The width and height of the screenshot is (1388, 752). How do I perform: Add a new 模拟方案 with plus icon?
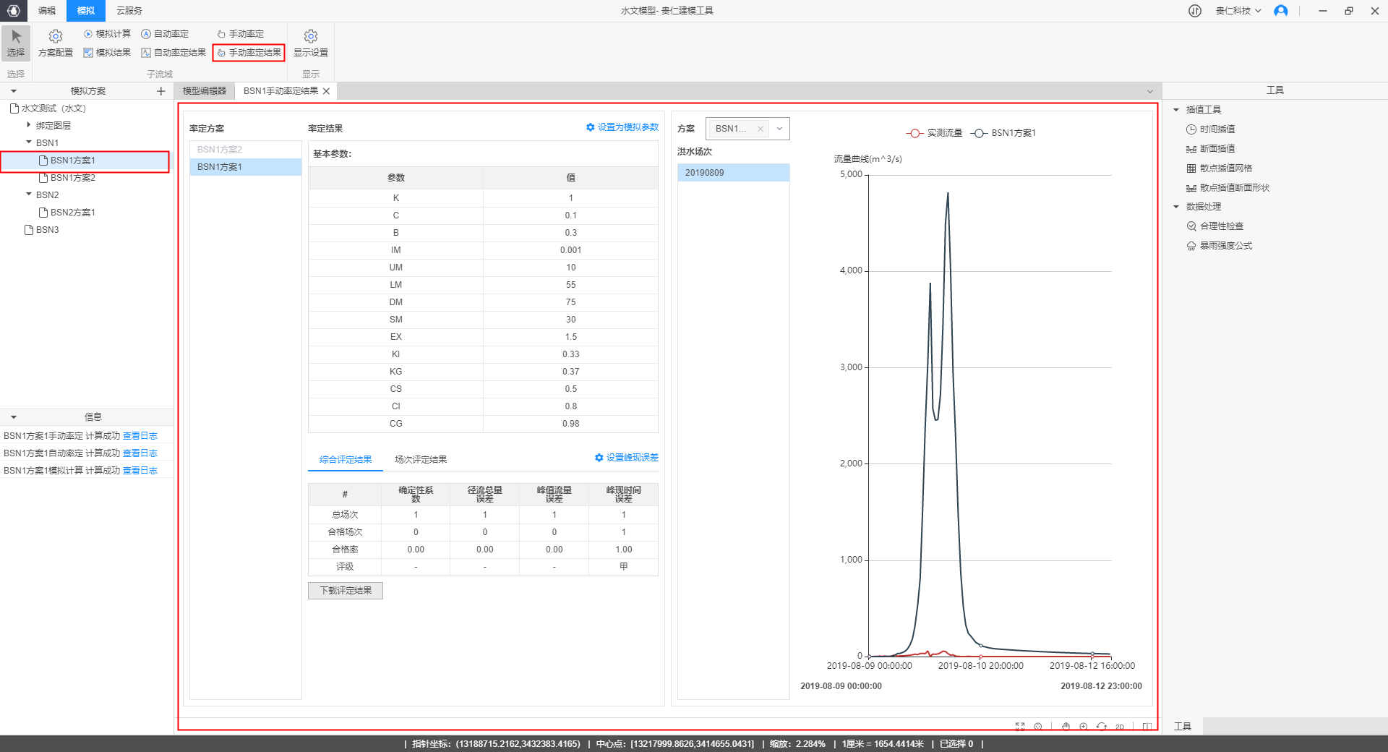160,91
